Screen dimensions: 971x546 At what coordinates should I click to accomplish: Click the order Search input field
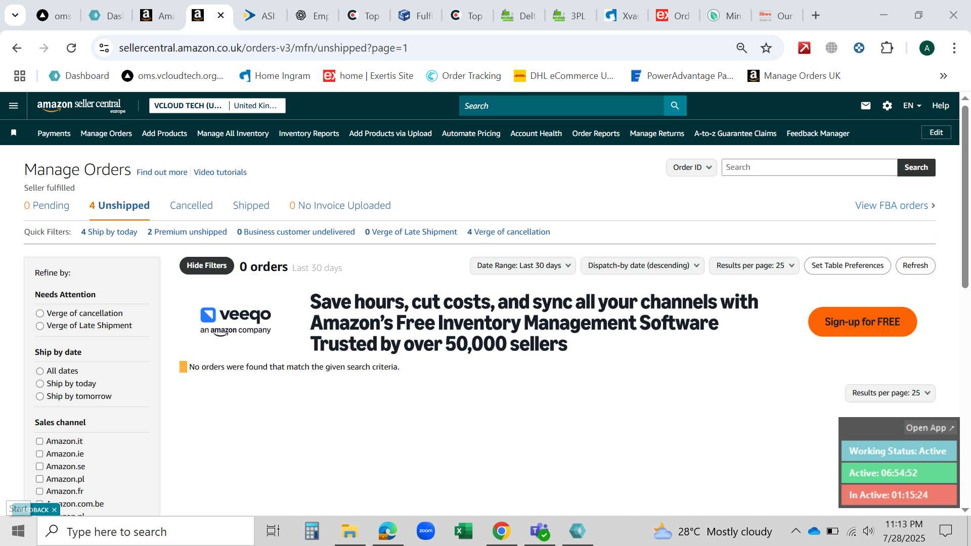(x=809, y=167)
